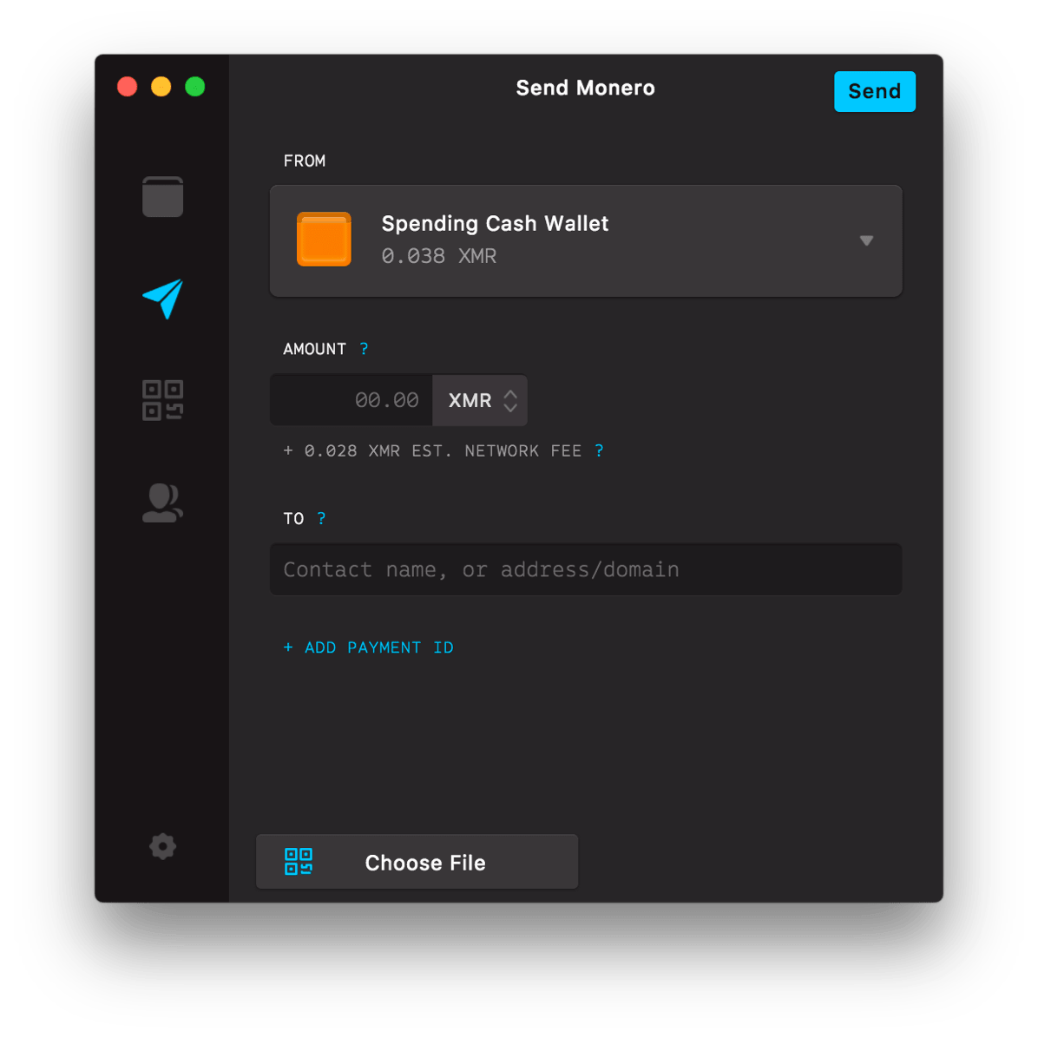View contacts using the address book icon
Screen dimensions: 1038x1038
point(162,502)
